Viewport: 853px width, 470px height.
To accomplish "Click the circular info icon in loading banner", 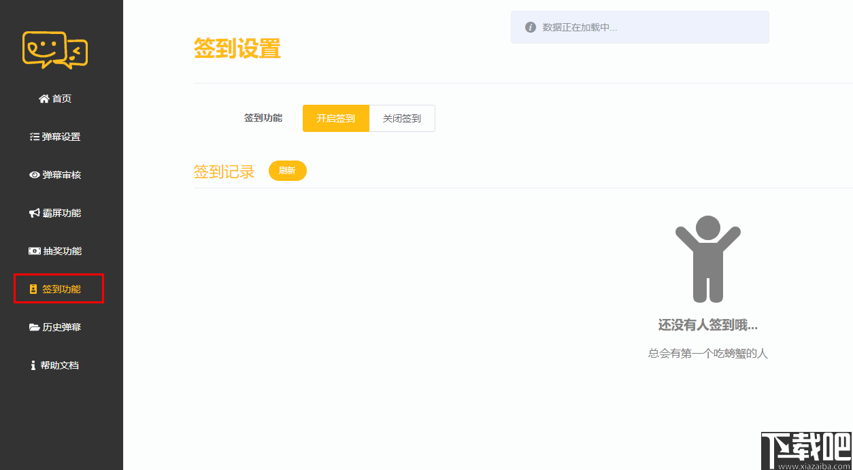I will [530, 27].
